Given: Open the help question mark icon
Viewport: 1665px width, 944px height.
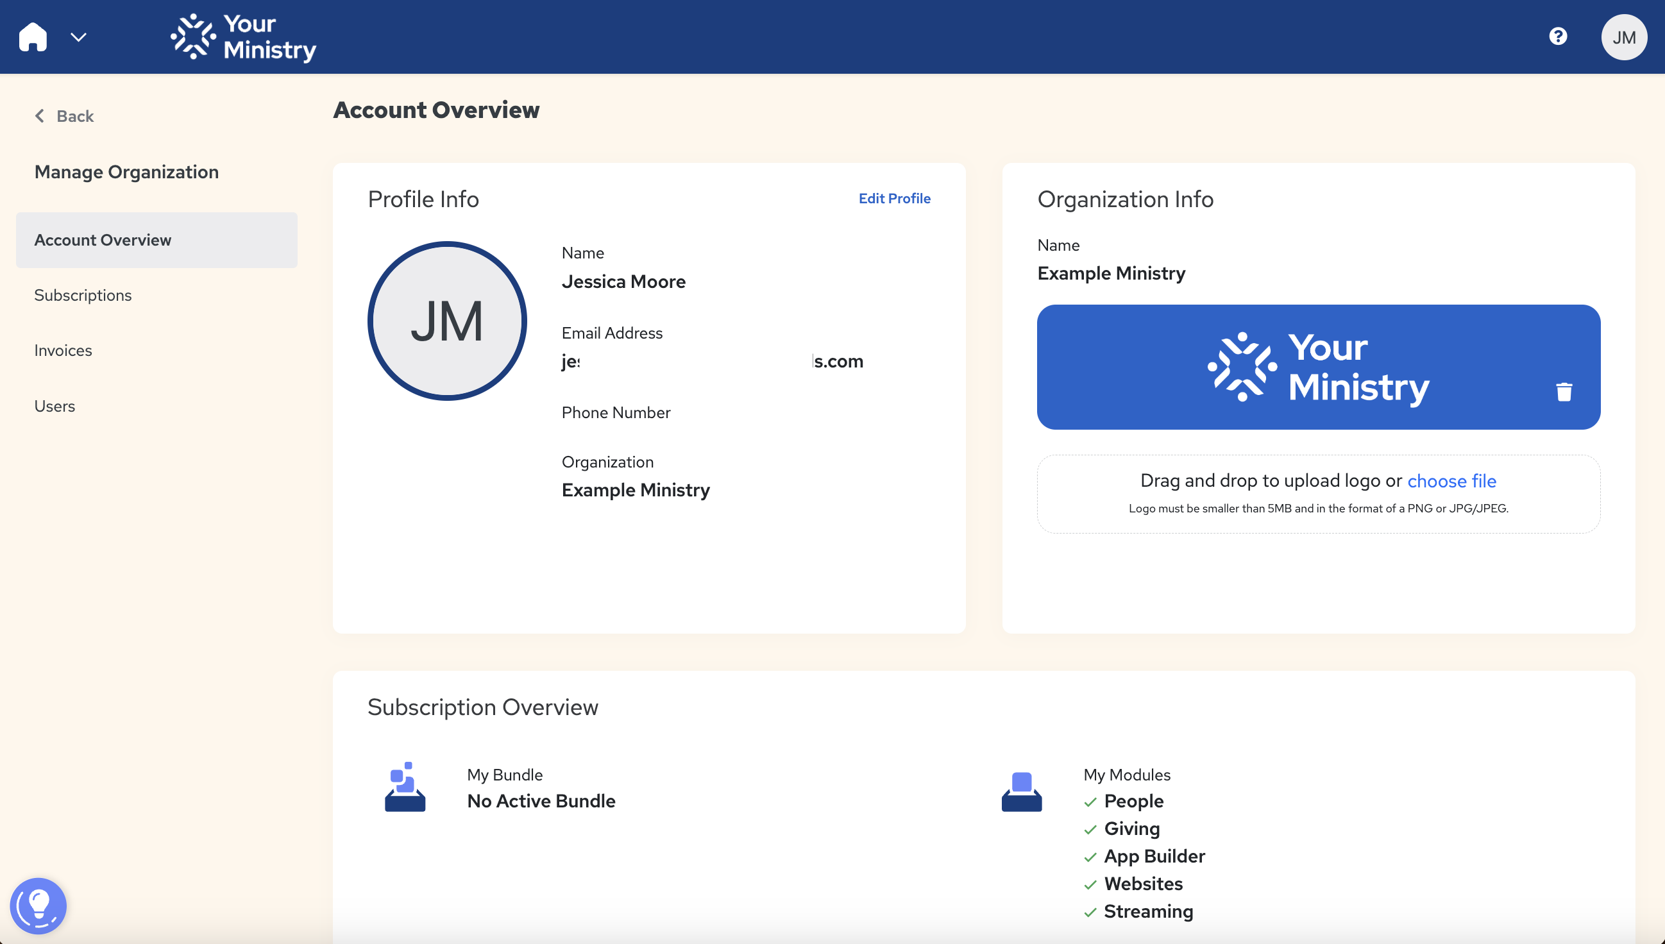Looking at the screenshot, I should coord(1558,37).
